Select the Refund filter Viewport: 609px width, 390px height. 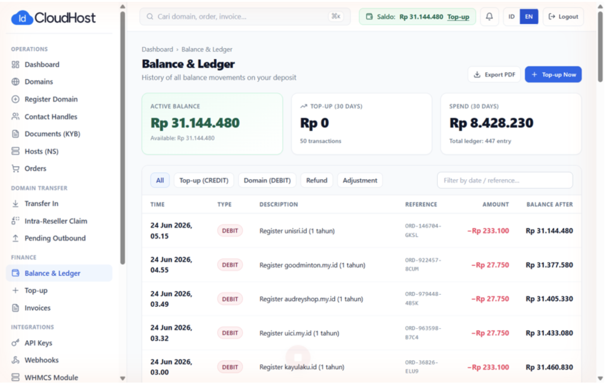click(317, 181)
